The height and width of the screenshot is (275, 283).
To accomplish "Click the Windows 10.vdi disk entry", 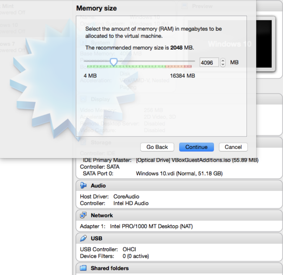I will (179, 174).
